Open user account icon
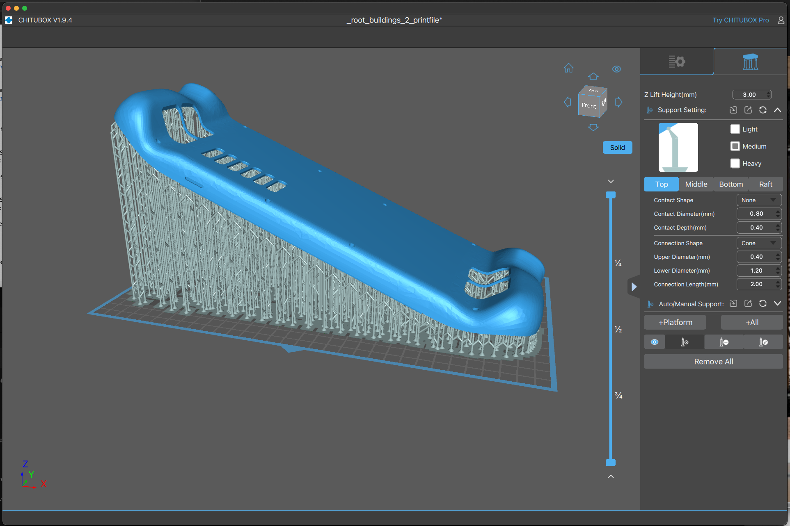The image size is (790, 526). pyautogui.click(x=781, y=20)
